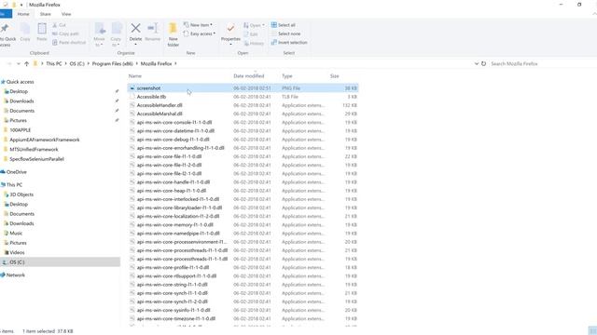Click the Rename icon in ribbon
The image size is (597, 335).
[153, 32]
